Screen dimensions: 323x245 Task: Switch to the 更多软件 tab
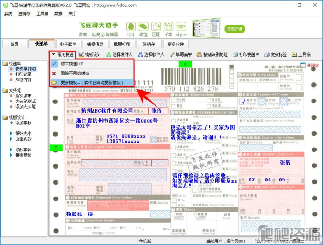(175, 44)
